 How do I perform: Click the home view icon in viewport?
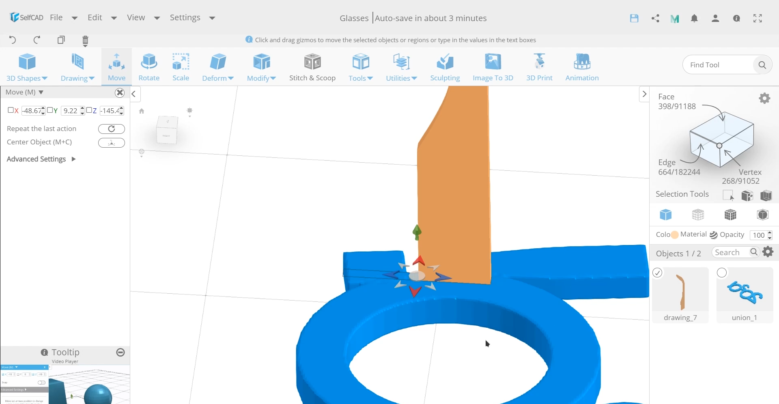point(142,111)
